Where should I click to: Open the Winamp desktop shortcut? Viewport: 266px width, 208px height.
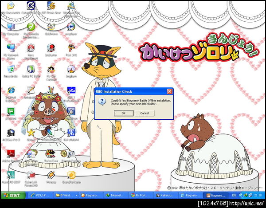tap(51, 177)
